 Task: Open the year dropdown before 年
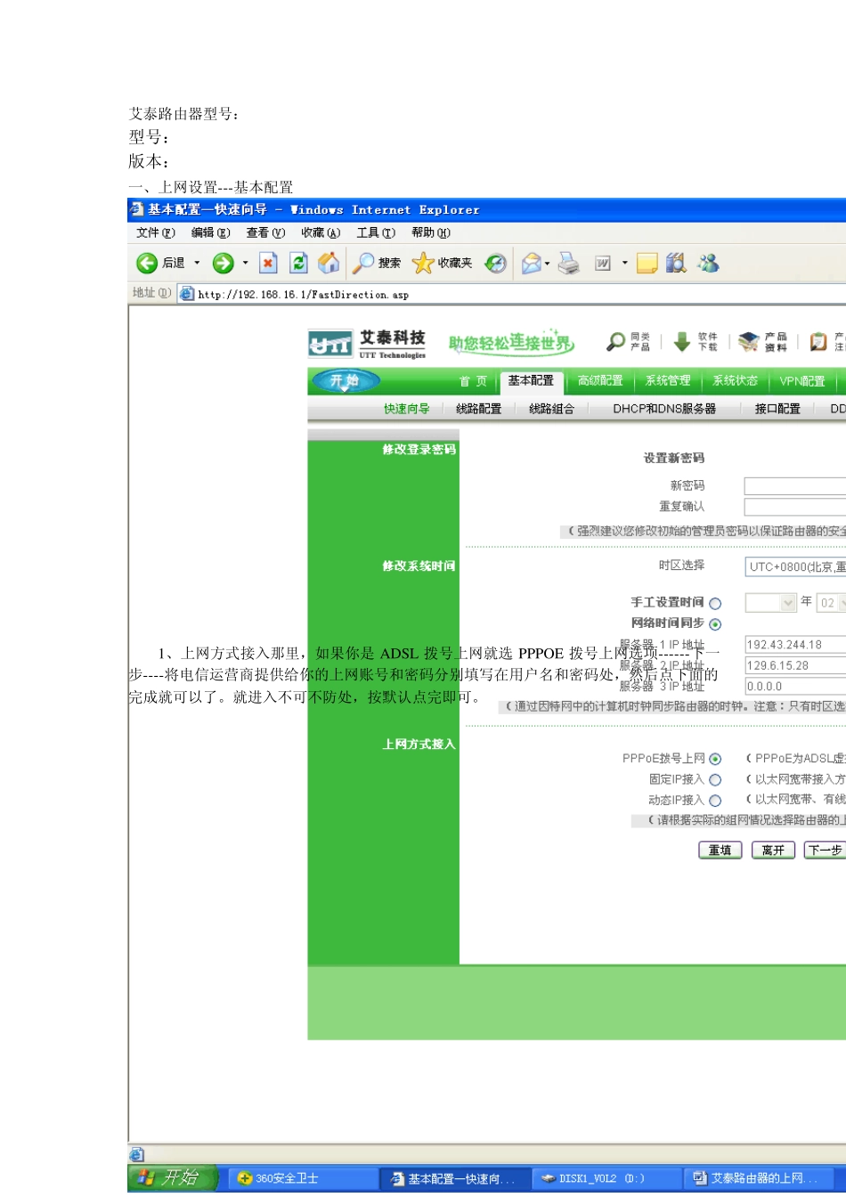[770, 603]
